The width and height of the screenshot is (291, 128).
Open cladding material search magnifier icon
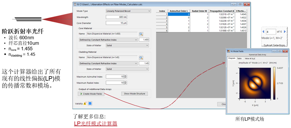tap(141, 57)
